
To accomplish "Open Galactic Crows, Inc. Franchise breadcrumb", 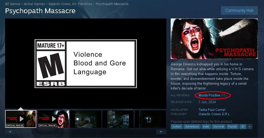I will point(70,4).
